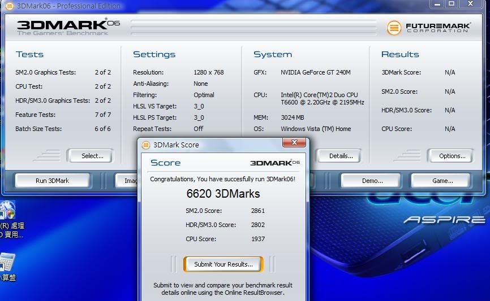The height and width of the screenshot is (301, 490).
Task: Click the 3DMark06 icon in the title bar
Action: pos(4,6)
